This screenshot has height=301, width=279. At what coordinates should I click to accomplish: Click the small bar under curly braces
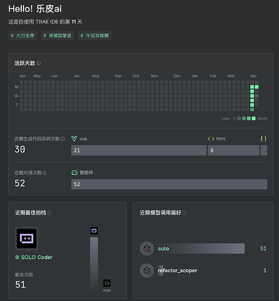(264, 150)
